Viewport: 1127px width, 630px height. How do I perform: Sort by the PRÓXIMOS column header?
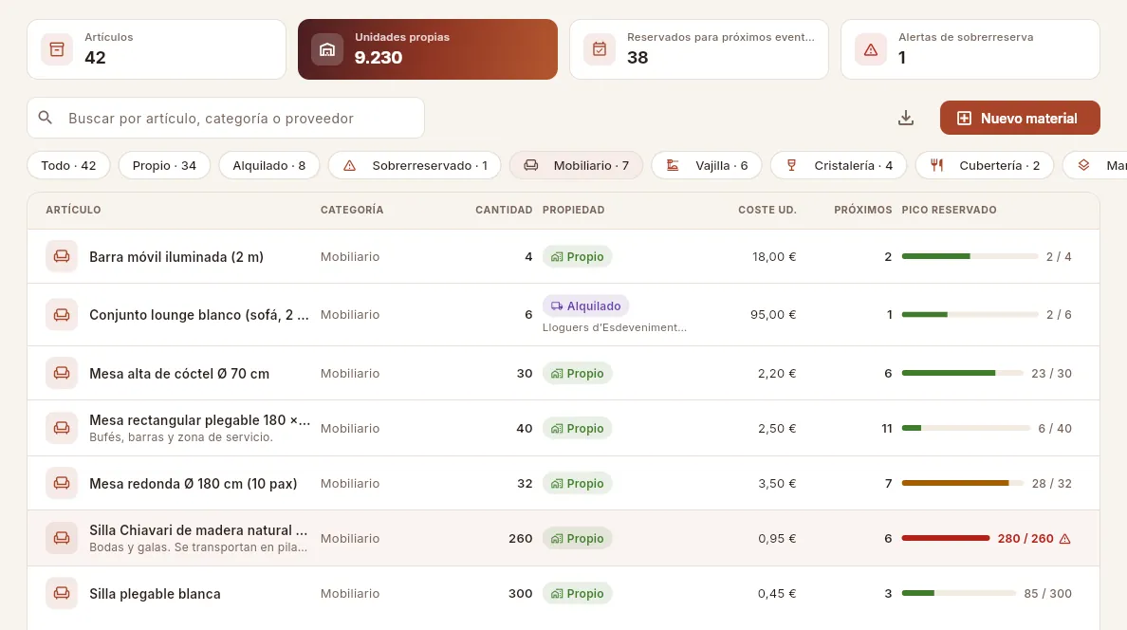point(862,210)
